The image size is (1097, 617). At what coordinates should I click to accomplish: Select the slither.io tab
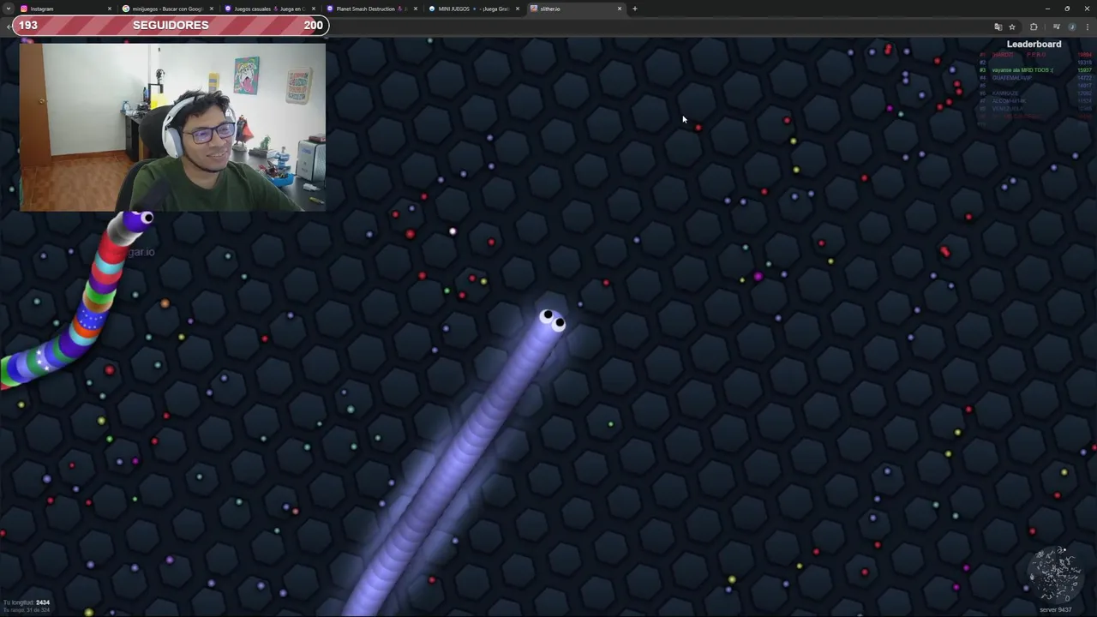576,9
